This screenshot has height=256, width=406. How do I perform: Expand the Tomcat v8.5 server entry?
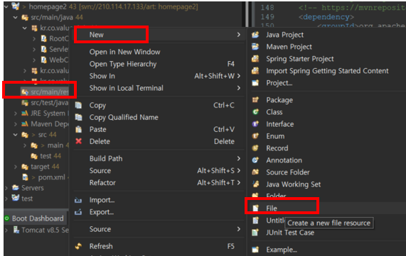pos(6,230)
